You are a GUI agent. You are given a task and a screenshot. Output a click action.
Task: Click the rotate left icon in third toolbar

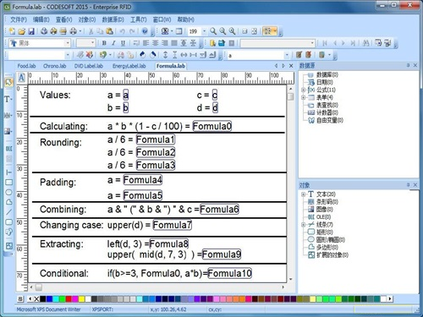pyautogui.click(x=143, y=55)
